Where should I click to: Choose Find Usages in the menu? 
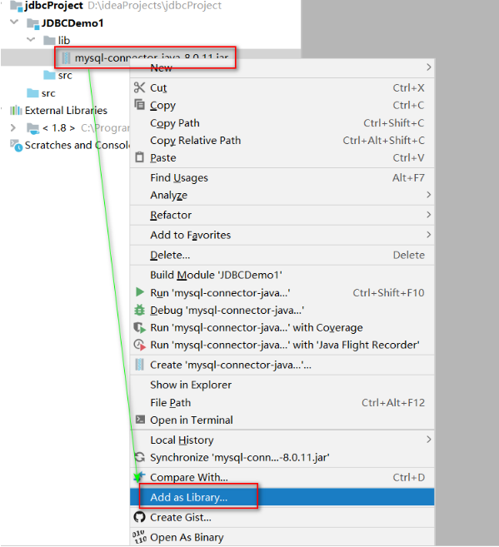pos(282,178)
